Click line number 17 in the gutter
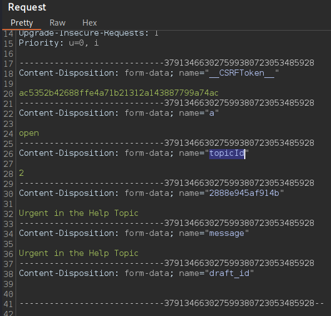The height and width of the screenshot is (316, 331). pyautogui.click(x=8, y=64)
